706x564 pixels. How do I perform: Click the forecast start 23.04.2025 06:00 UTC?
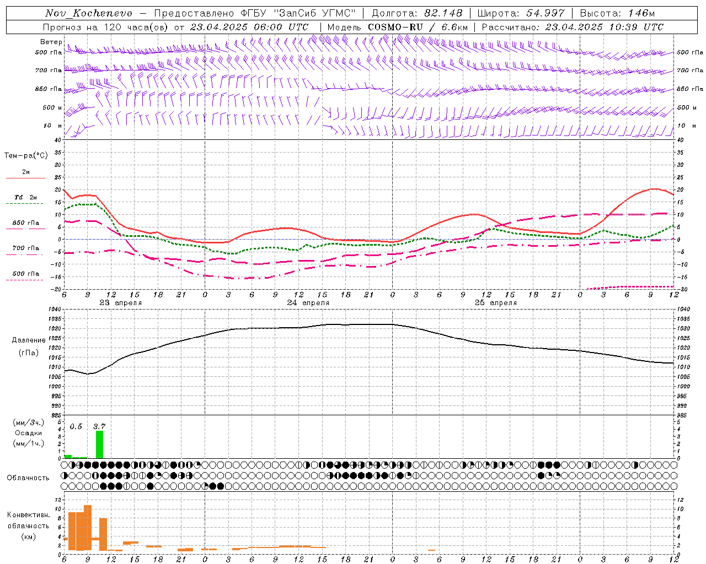pos(249,27)
